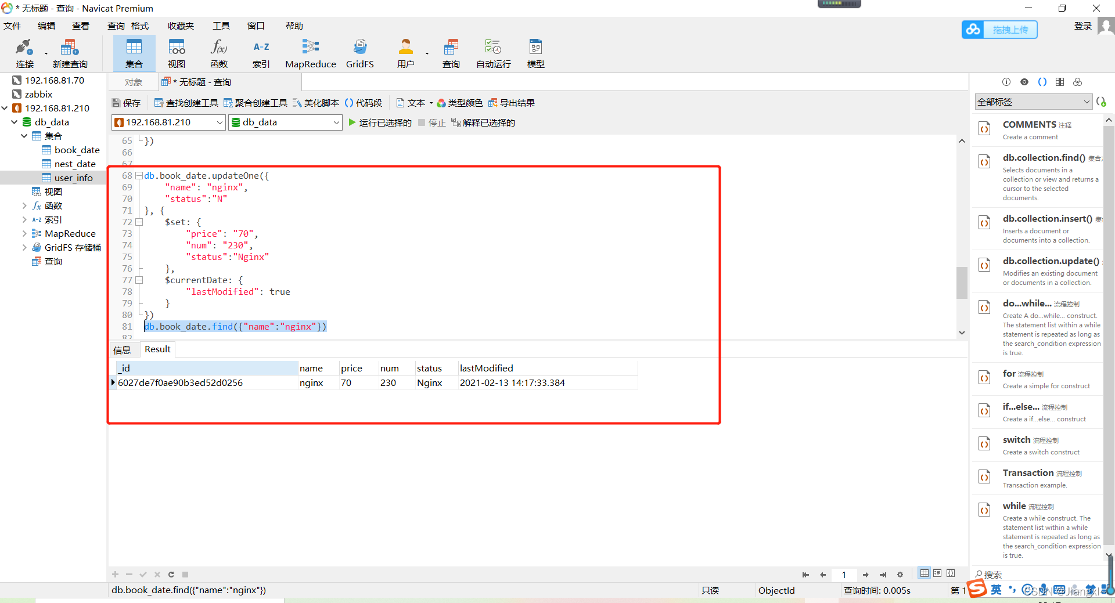Viewport: 1115px width, 603px height.
Task: Open 自动运行 automation toolbar icon
Action: coord(494,53)
